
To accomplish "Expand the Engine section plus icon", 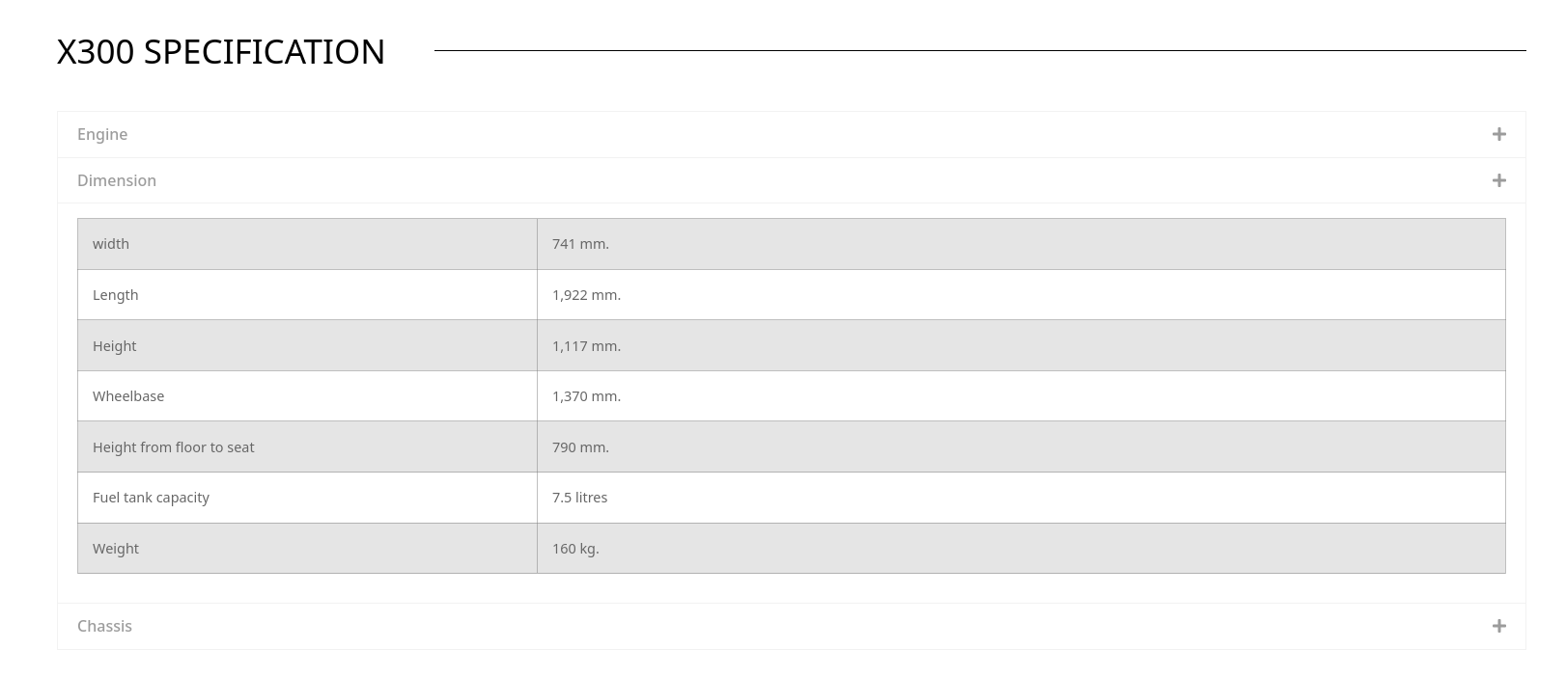I will click(1498, 134).
